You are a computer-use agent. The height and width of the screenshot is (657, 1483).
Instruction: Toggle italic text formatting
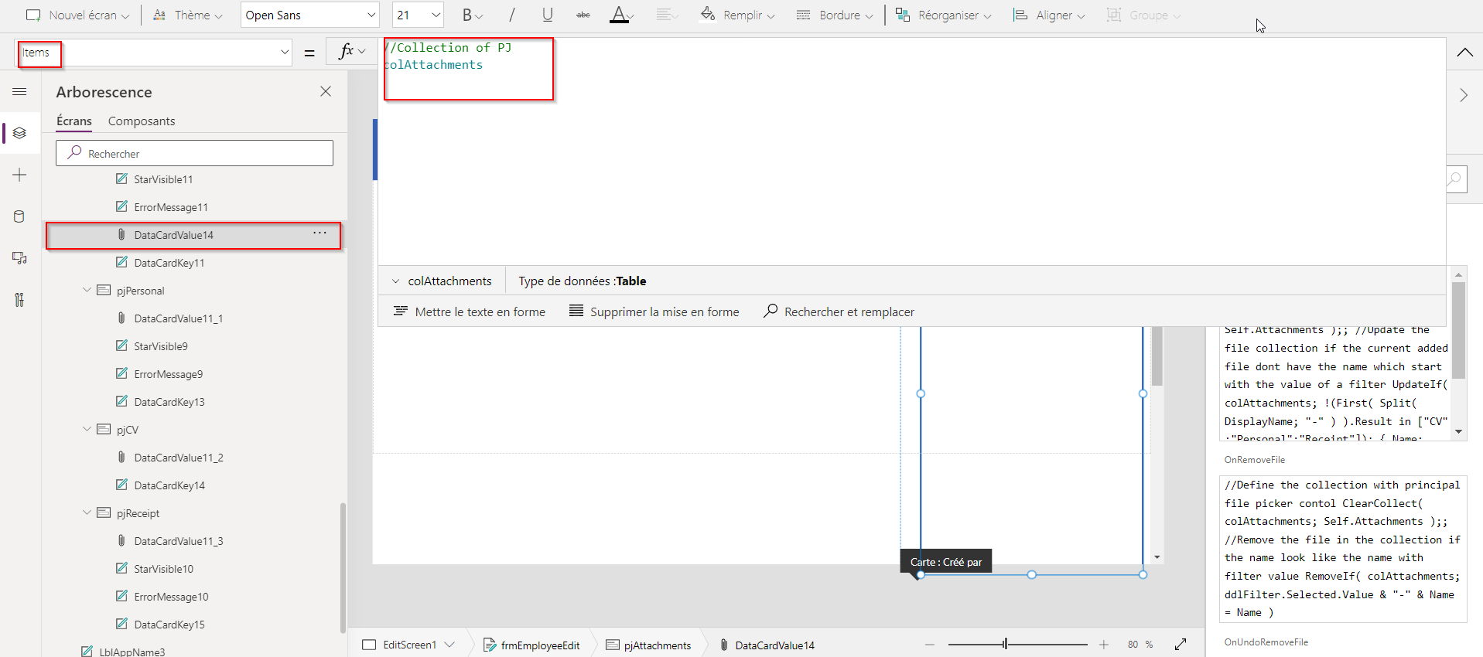point(511,15)
